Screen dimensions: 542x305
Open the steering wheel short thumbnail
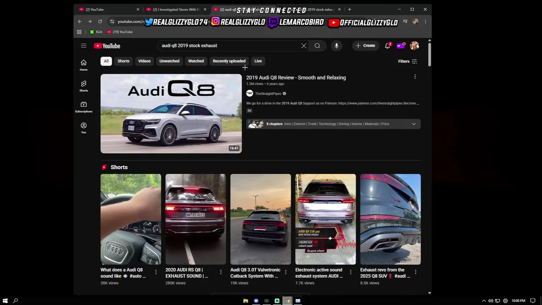point(131,219)
